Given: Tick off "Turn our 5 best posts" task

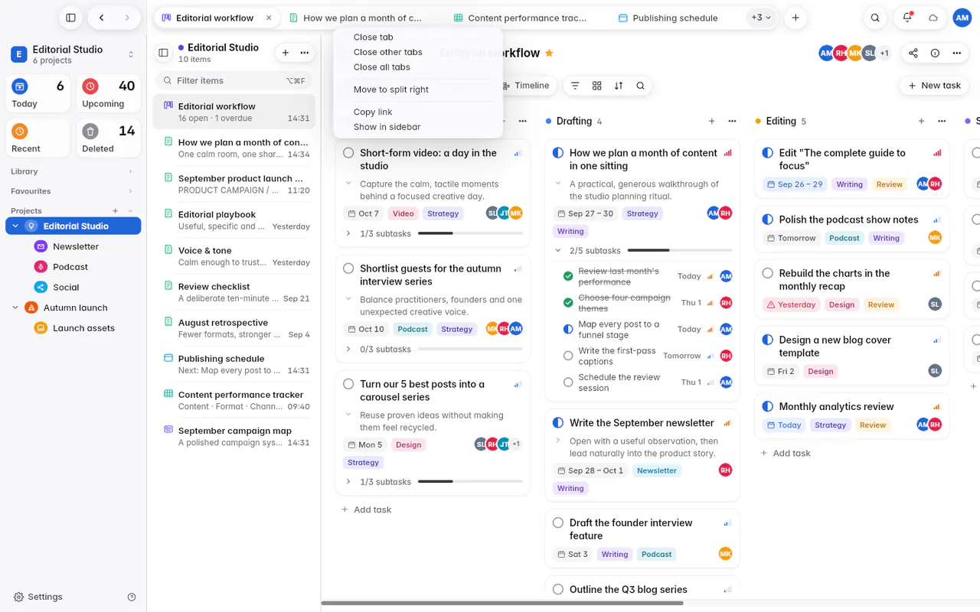Looking at the screenshot, I should [348, 384].
